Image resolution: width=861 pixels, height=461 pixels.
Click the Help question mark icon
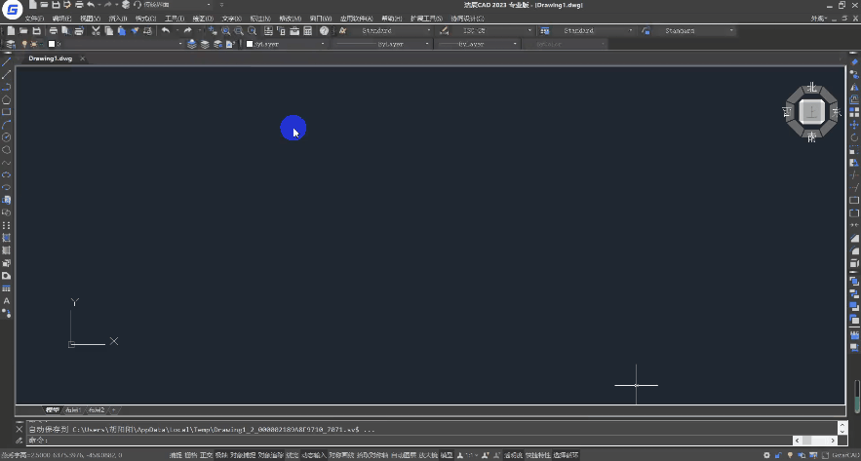pos(324,31)
